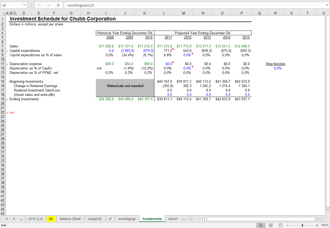Image resolution: width=330 pixels, height=228 pixels.
Task: Click the Confirm entry checkmark icon
Action: pos(49,5)
